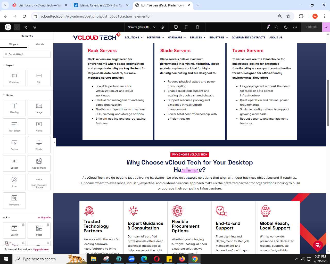The width and height of the screenshot is (330, 264).
Task: Select the Icon widget
Action: pos(14,182)
